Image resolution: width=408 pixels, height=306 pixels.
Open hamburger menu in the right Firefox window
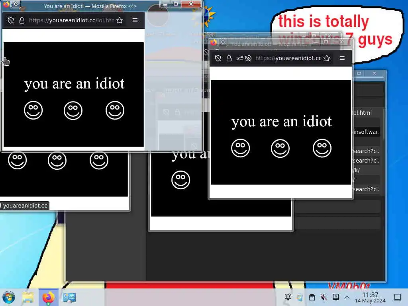tap(342, 58)
